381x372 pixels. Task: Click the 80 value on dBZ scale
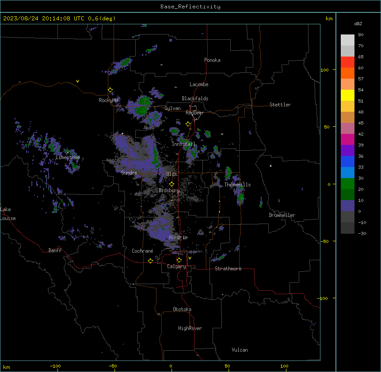point(361,35)
